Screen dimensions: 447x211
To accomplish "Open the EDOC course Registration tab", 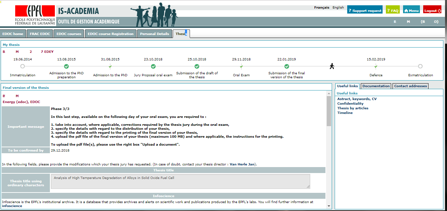I will pos(111,34).
